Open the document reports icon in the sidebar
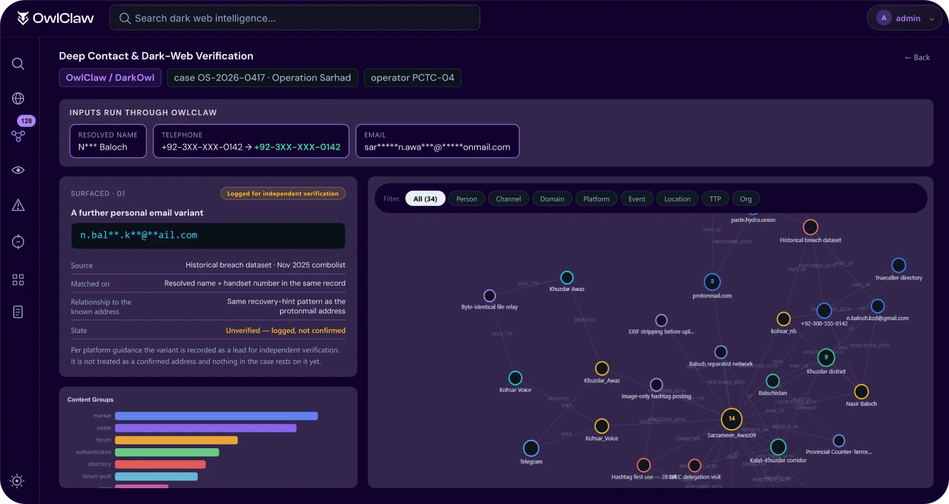The width and height of the screenshot is (949, 504). pos(18,312)
